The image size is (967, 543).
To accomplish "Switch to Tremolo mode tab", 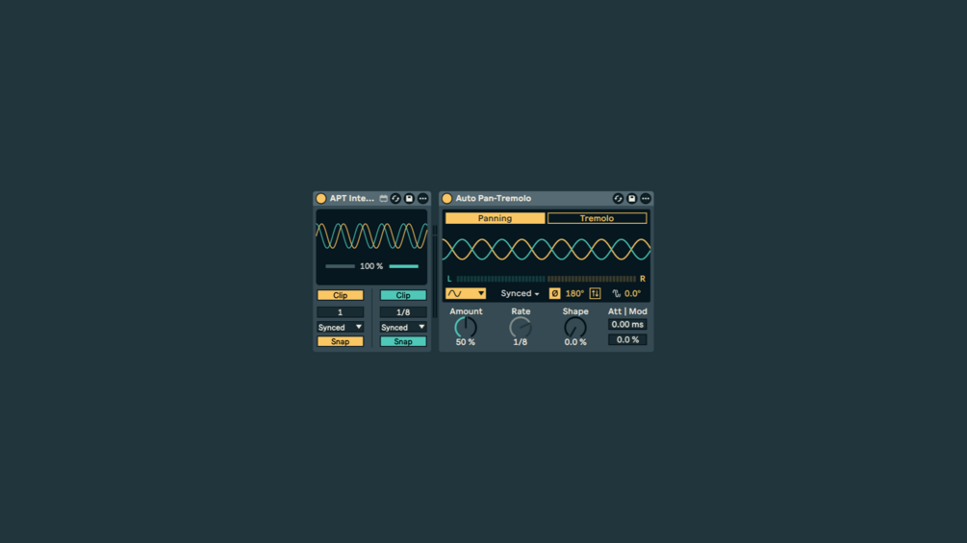I will click(x=597, y=218).
